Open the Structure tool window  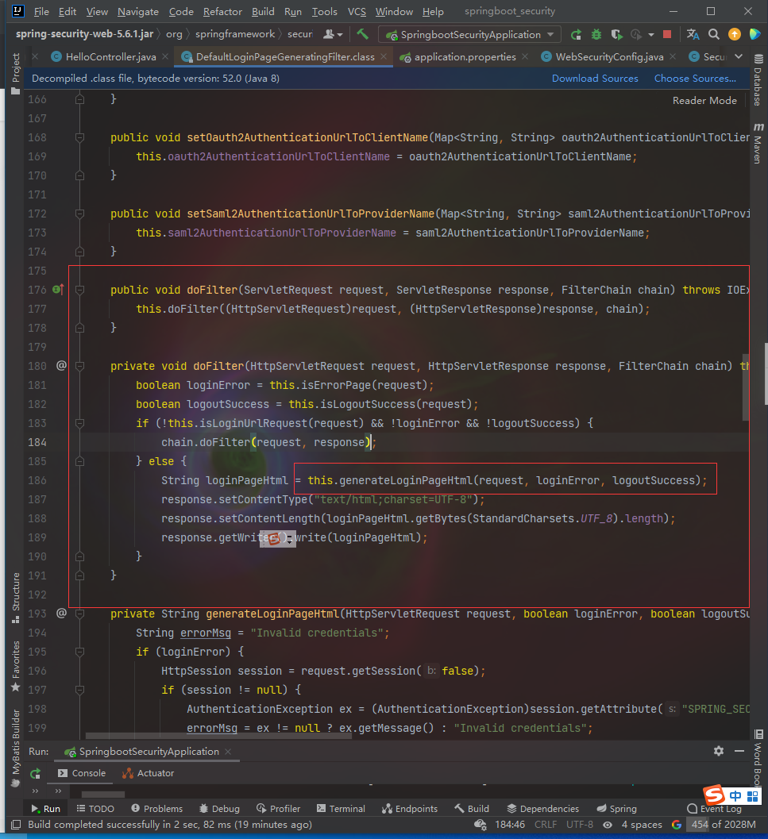coord(16,598)
